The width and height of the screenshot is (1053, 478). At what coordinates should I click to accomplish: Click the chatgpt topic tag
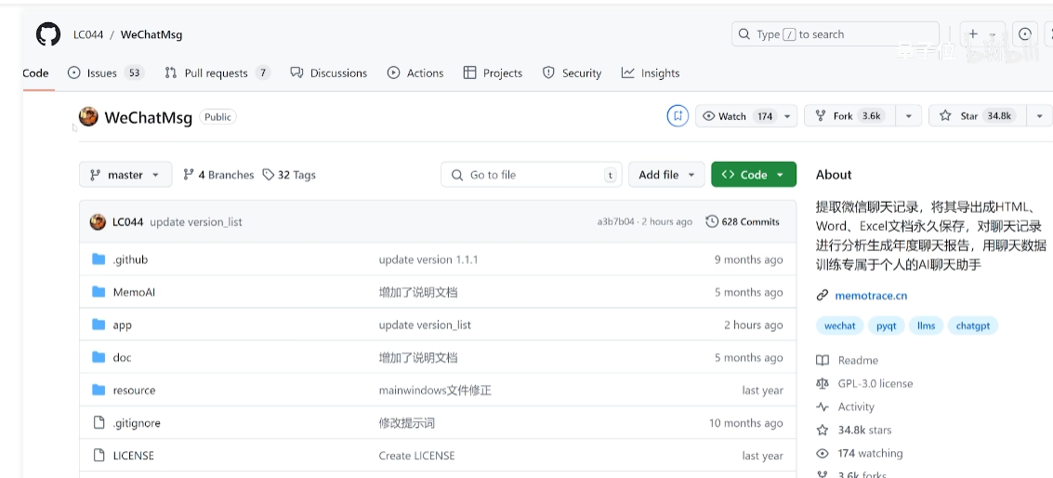tap(973, 325)
